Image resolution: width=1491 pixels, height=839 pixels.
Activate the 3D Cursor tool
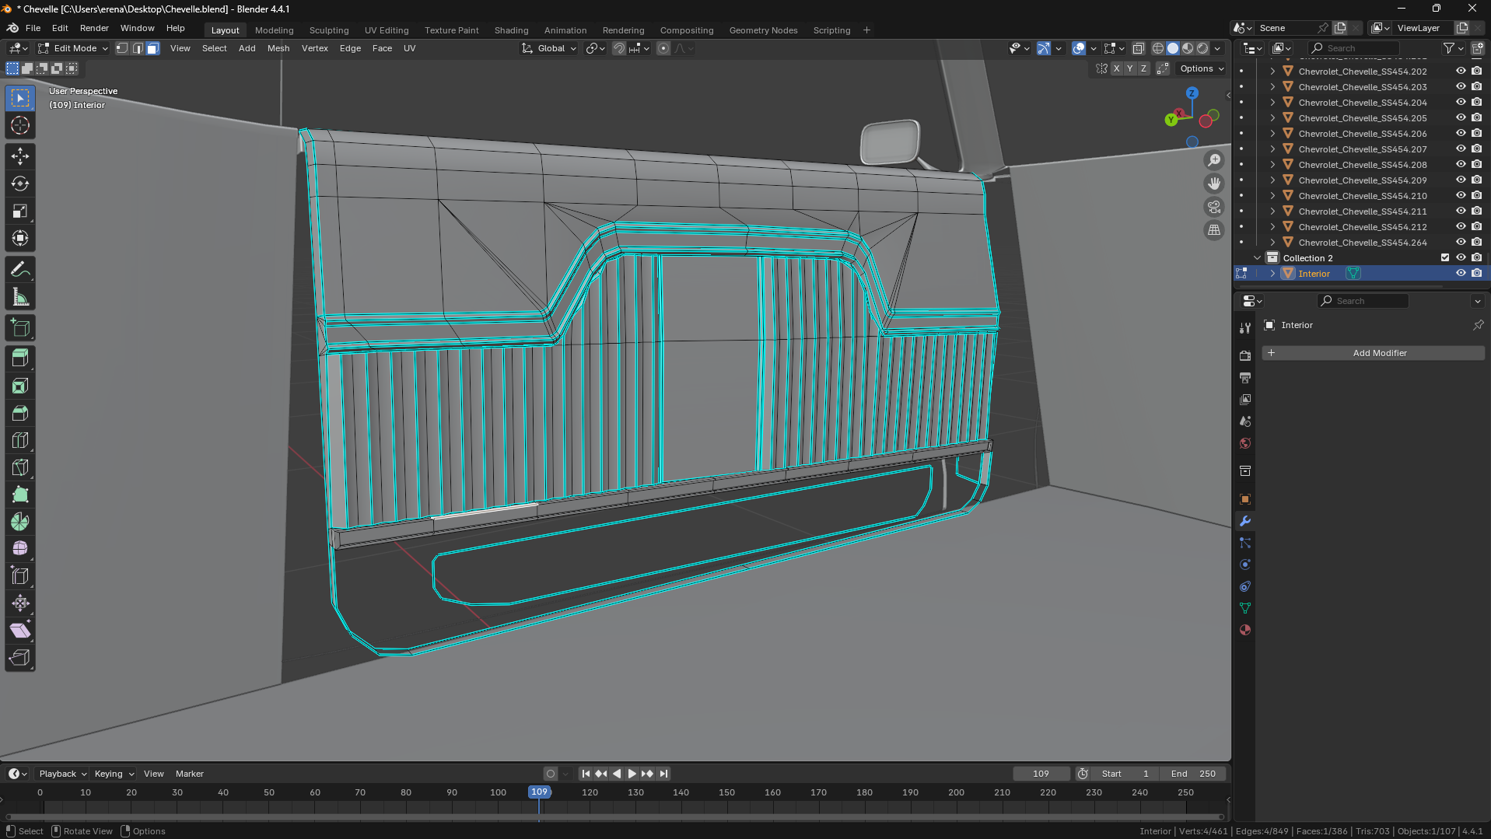(x=20, y=125)
